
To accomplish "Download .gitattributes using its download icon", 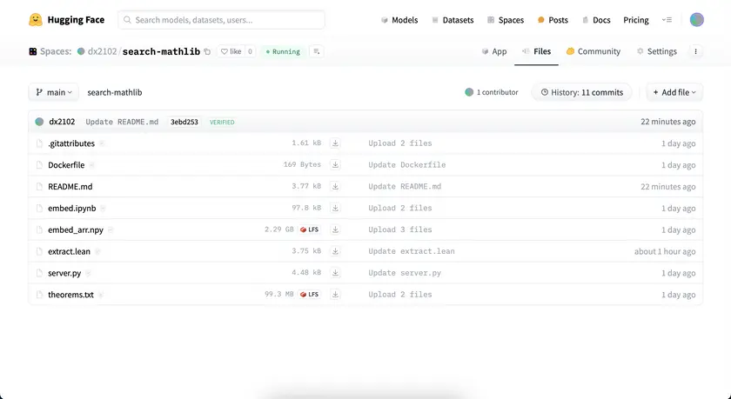I will pyautogui.click(x=335, y=143).
